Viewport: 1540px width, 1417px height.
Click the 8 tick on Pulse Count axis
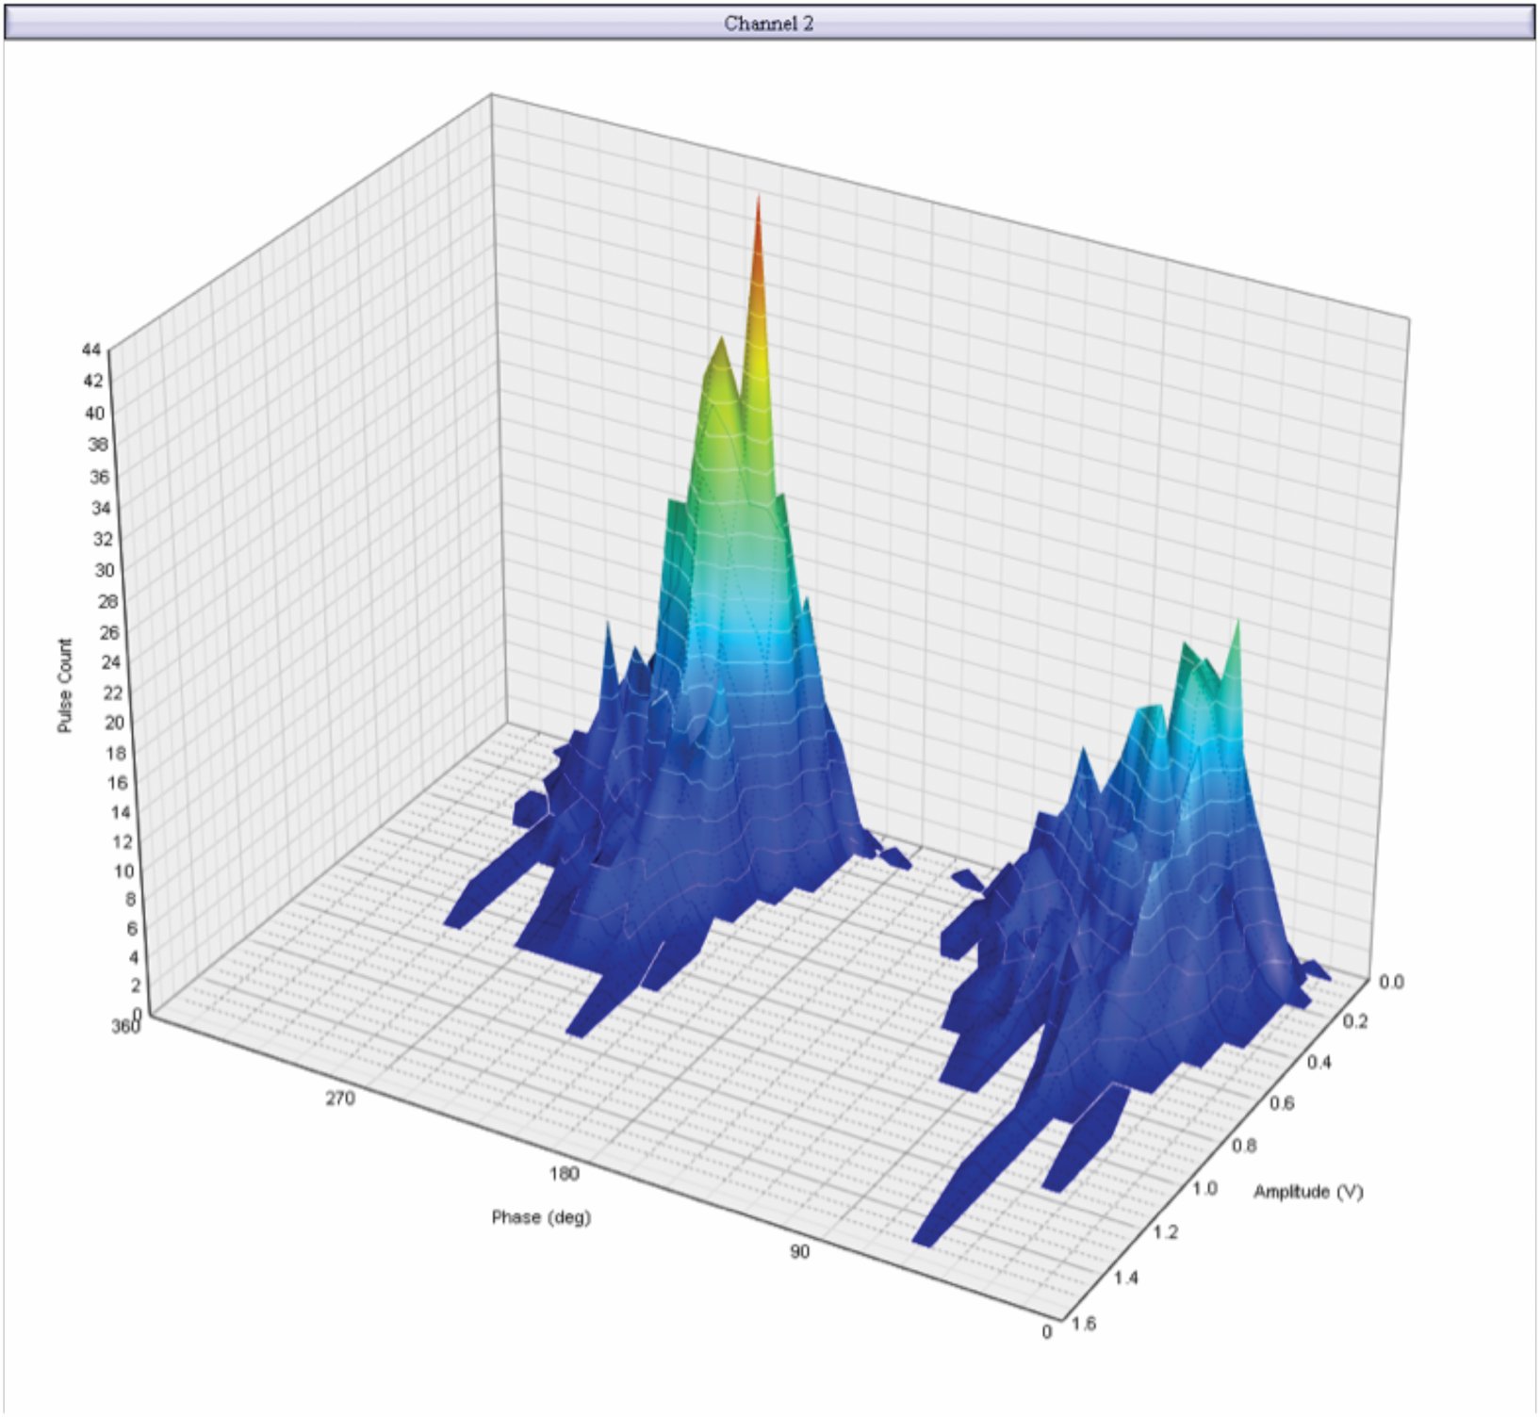pyautogui.click(x=131, y=899)
